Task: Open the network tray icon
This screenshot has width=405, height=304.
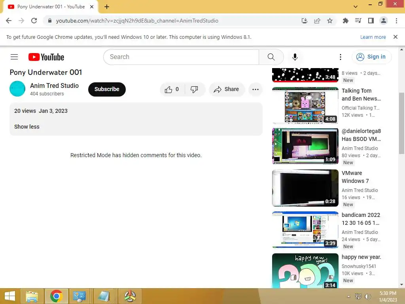Action: 358,296
